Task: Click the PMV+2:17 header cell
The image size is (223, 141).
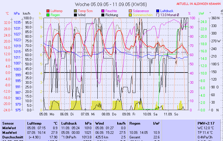Action: click(205, 123)
